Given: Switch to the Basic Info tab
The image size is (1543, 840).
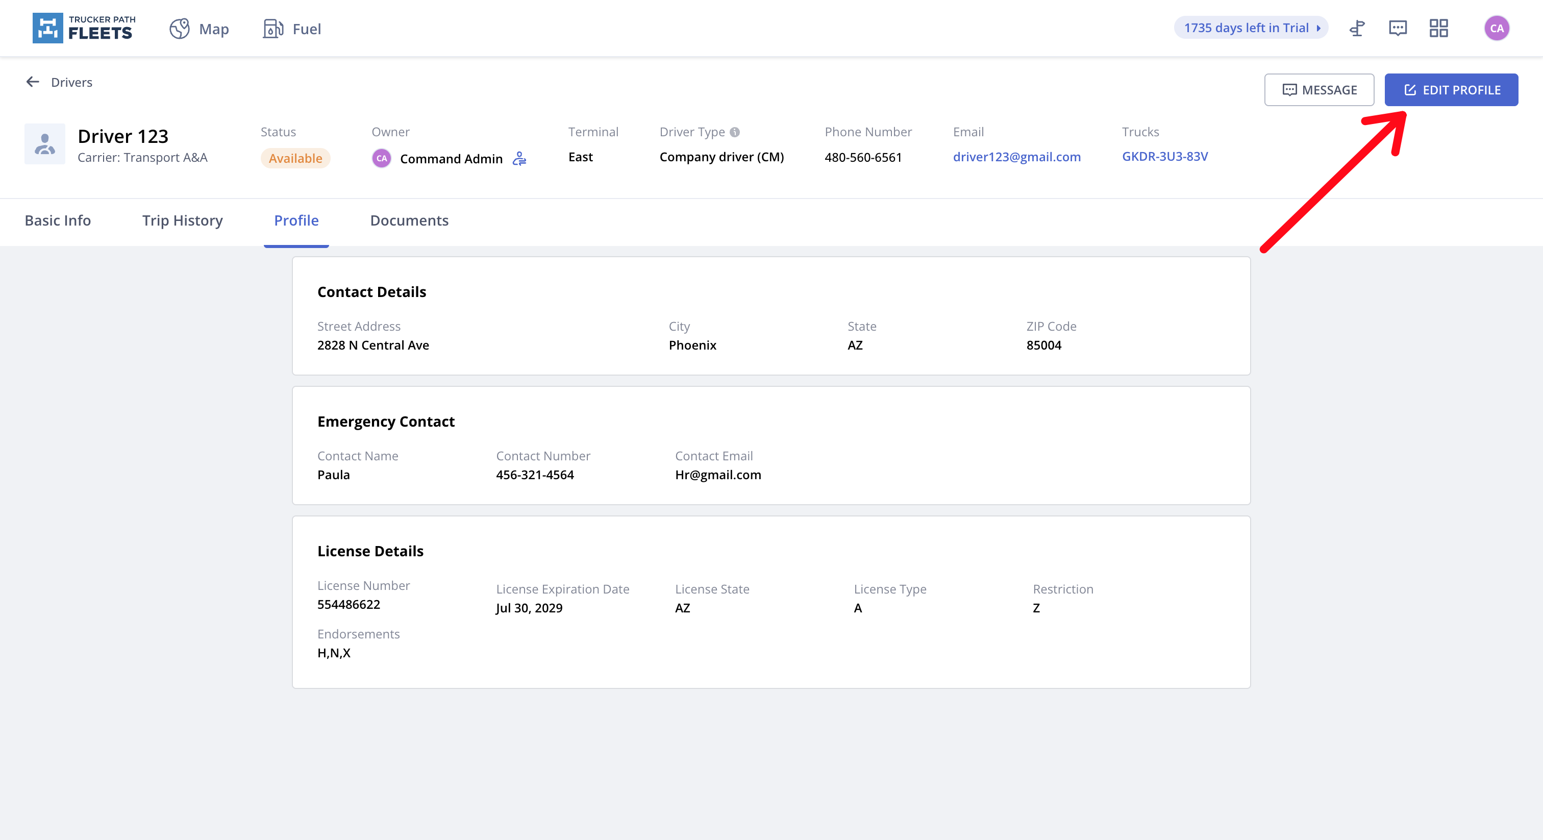Looking at the screenshot, I should [58, 220].
